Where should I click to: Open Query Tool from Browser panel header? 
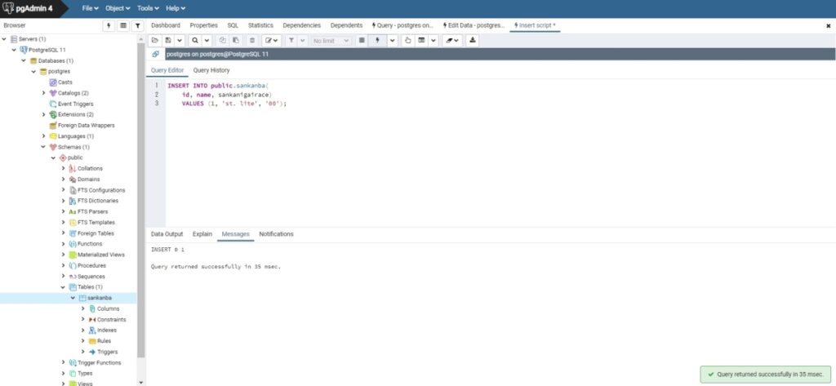click(x=109, y=25)
